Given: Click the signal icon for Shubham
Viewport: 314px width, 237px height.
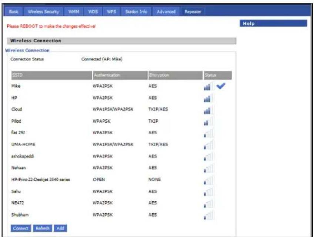Looking at the screenshot, I should pos(208,216).
